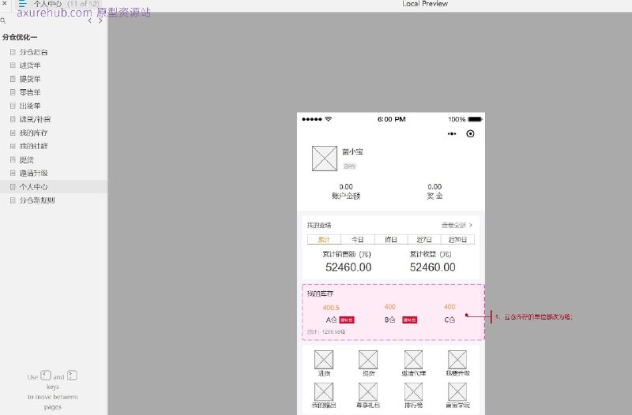This screenshot has width=632, height=415.
Task: Close the sidebar with the X icon
Action: [5, 3]
